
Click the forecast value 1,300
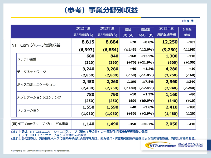(172, 56)
